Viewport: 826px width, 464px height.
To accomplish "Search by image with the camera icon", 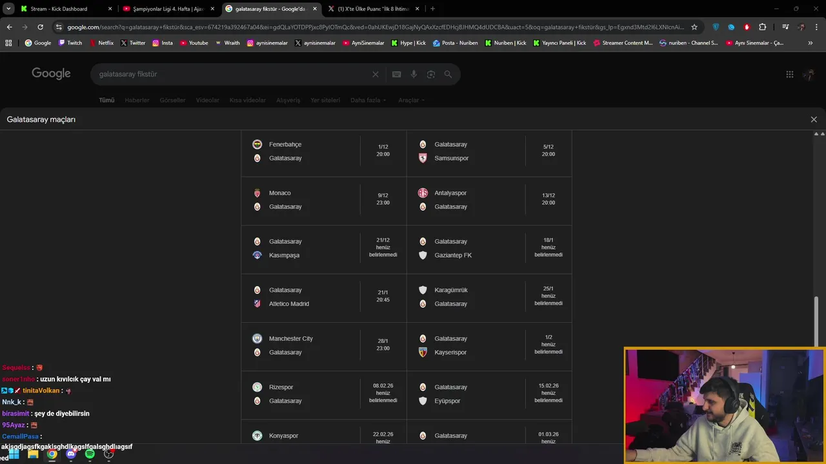I will click(x=431, y=74).
